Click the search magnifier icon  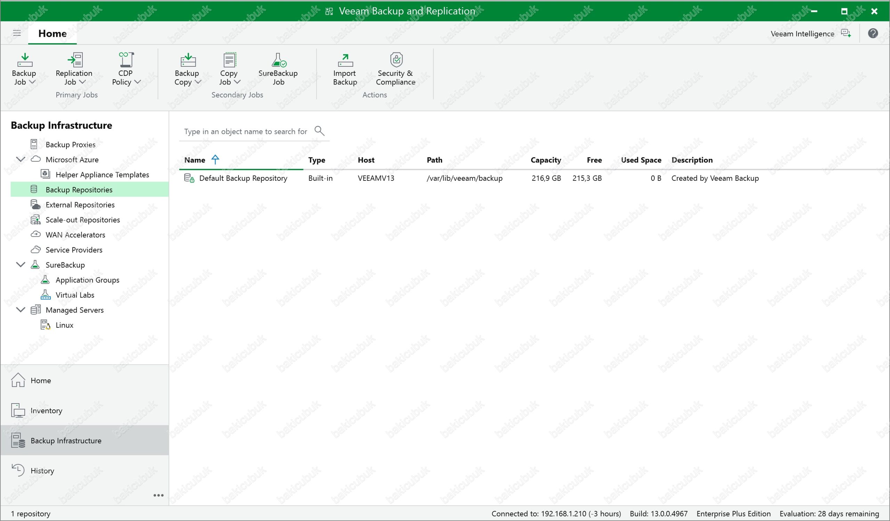click(319, 131)
